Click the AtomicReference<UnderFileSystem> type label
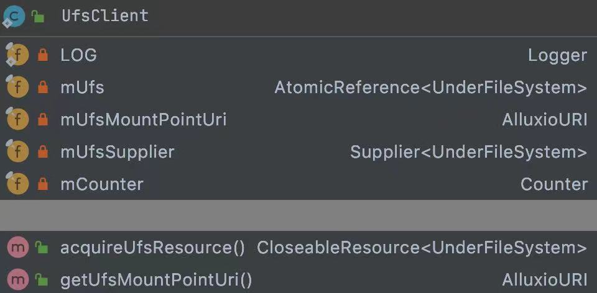This screenshot has height=293, width=597. (430, 88)
